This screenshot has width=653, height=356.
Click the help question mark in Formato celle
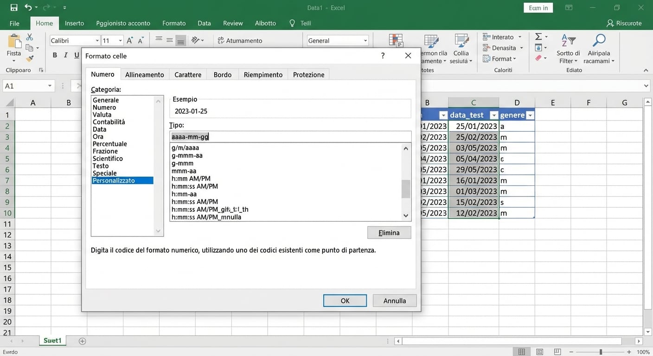[383, 56]
